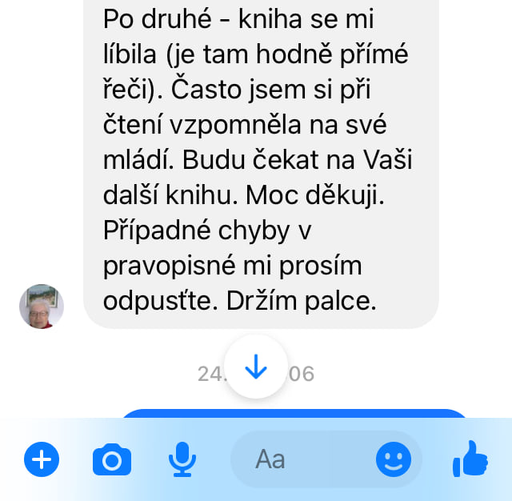Click the text "Budu čekat na Vaši"

tap(297, 160)
